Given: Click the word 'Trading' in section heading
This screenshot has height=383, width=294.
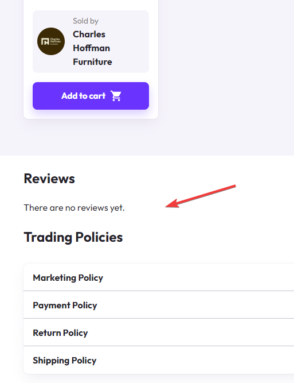Looking at the screenshot, I should click(x=48, y=237).
